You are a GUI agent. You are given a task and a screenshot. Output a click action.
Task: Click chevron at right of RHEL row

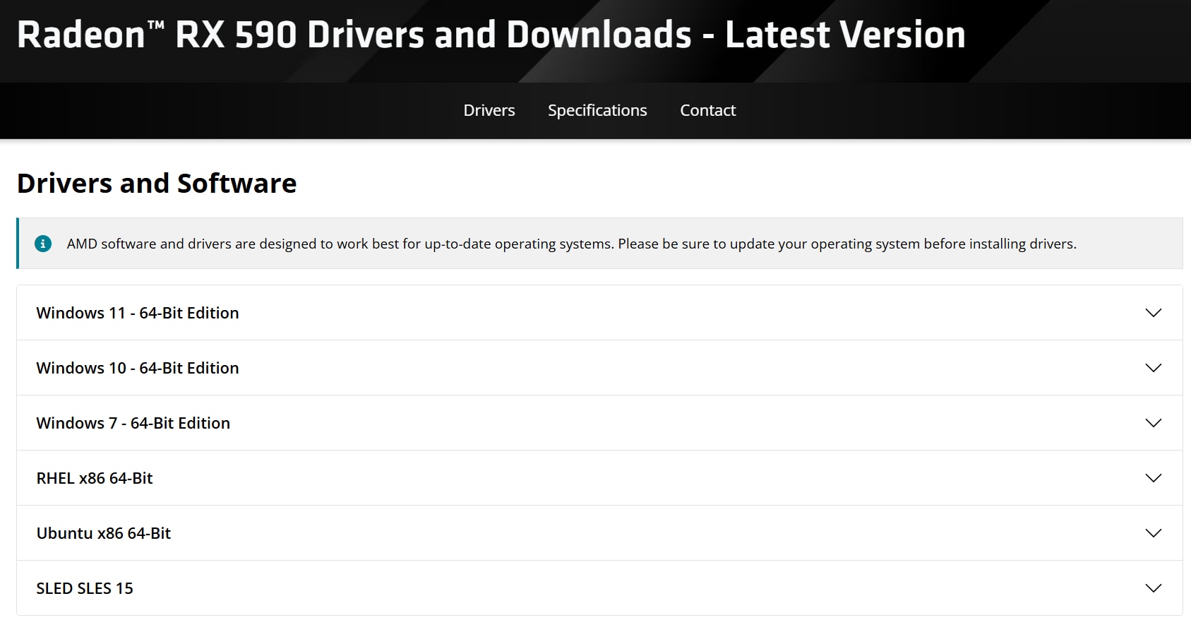coord(1153,478)
